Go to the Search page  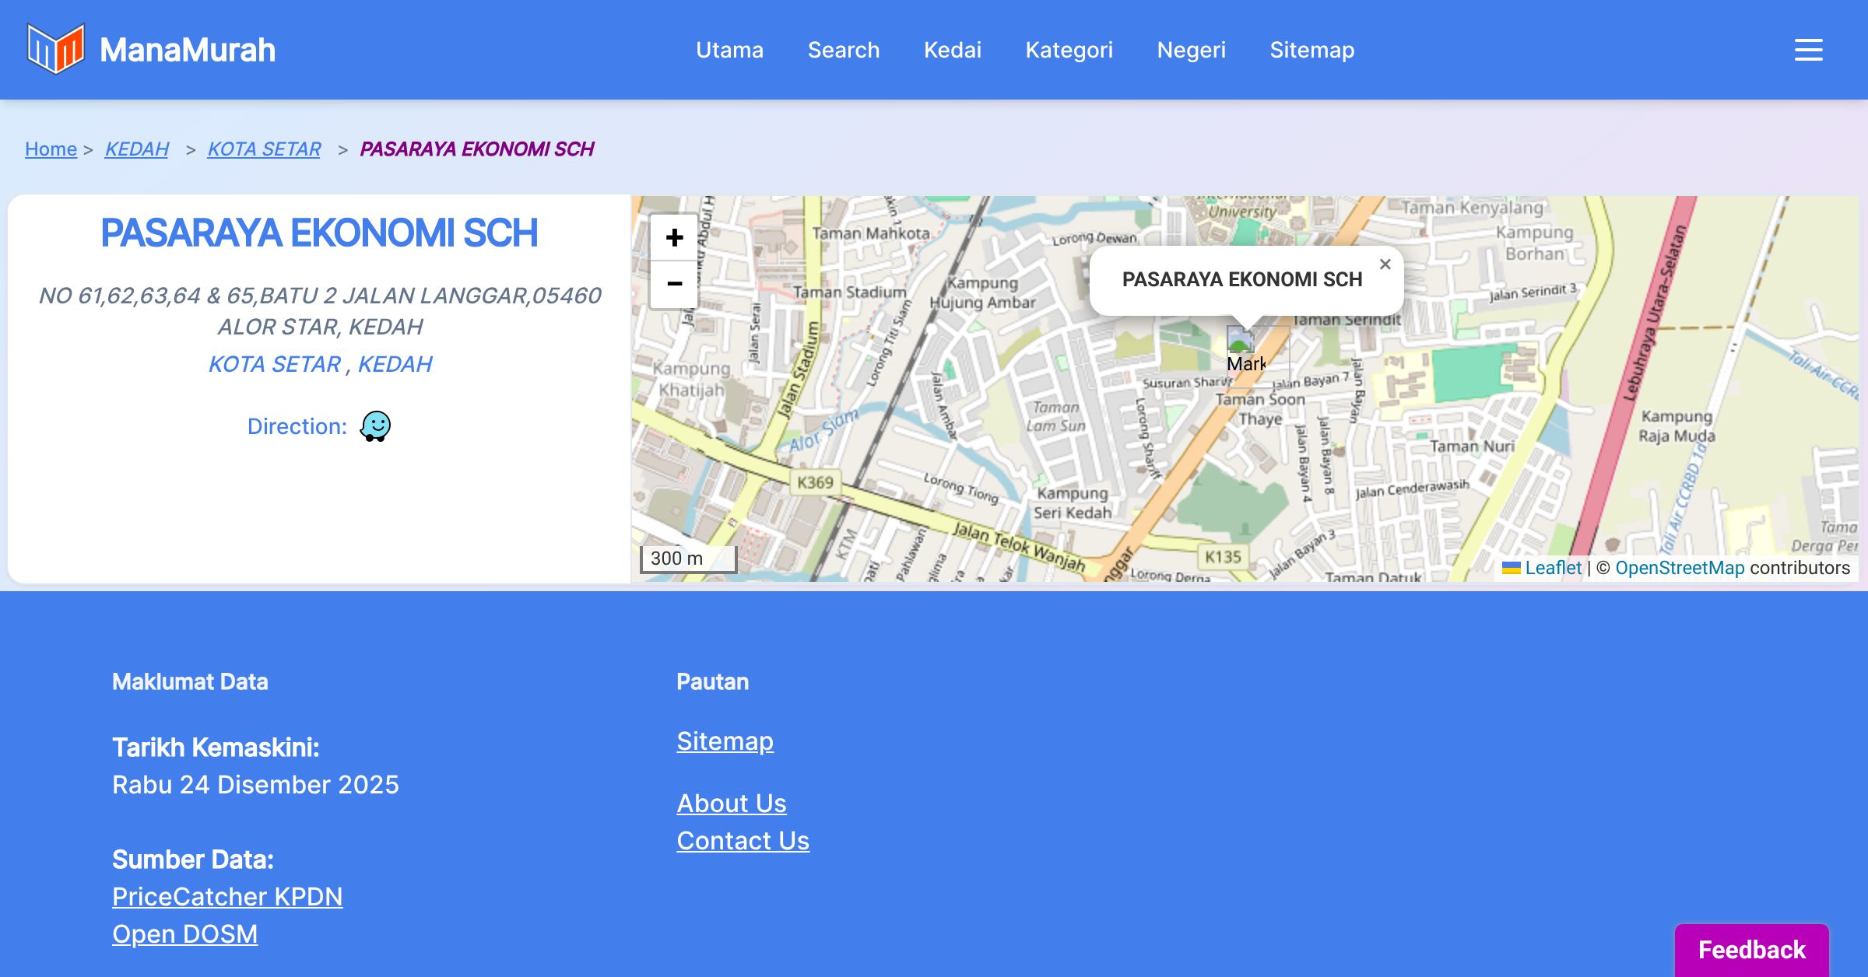[843, 50]
